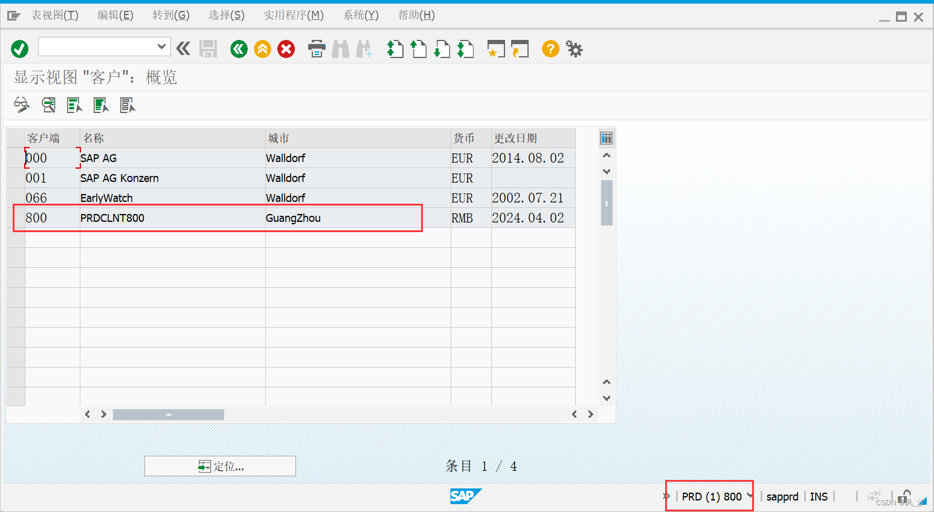
Task: Generate a shortcut icon
Action: (x=520, y=49)
